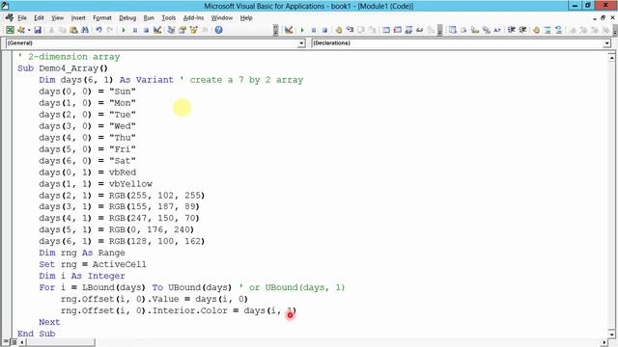Open the Window menu
618x347 pixels.
[x=222, y=18]
